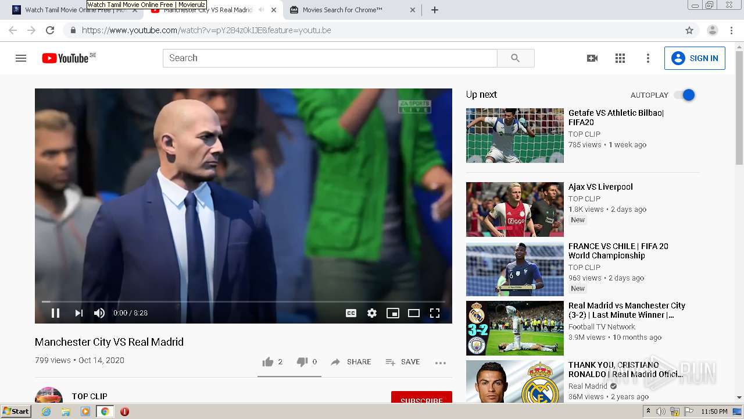Launch Internet Explorer from taskbar
Image resolution: width=744 pixels, height=419 pixels.
46,411
